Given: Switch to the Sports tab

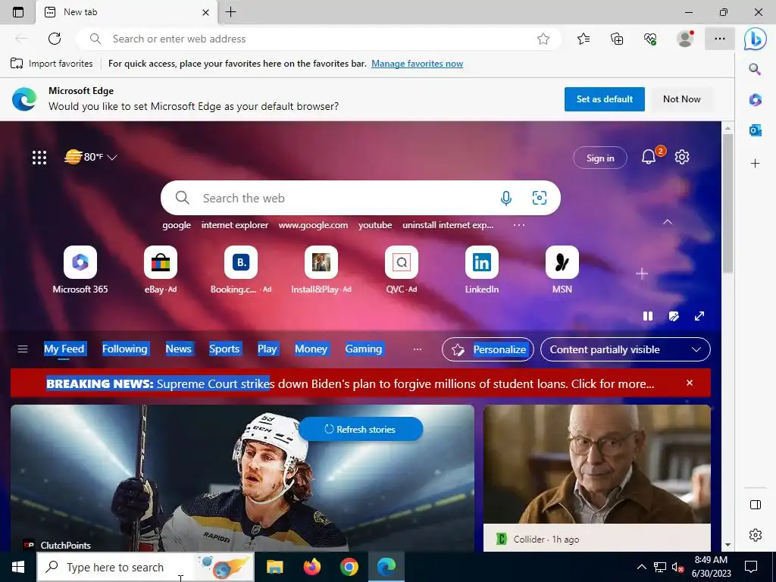Looking at the screenshot, I should [224, 349].
